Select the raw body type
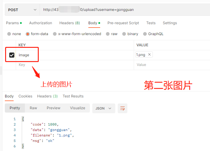Image resolution: width=210 pixels, height=151 pixels. pos(108,34)
